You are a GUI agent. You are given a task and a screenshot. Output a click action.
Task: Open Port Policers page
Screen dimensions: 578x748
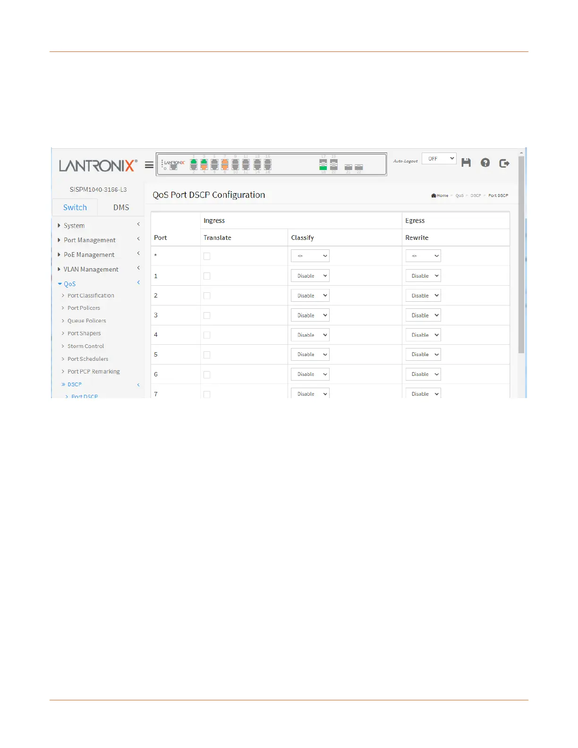click(x=84, y=308)
